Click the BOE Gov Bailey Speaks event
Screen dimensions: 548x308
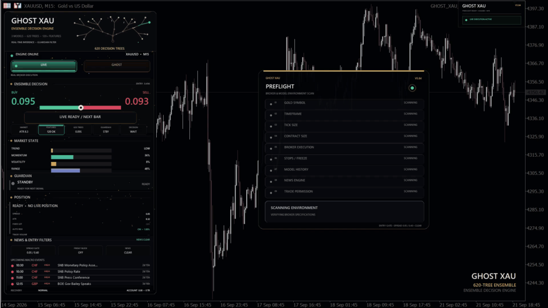(81, 284)
